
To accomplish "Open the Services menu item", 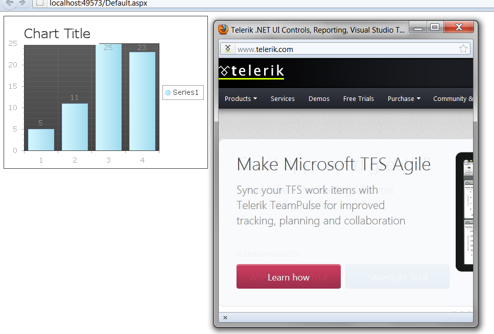I will tap(283, 99).
